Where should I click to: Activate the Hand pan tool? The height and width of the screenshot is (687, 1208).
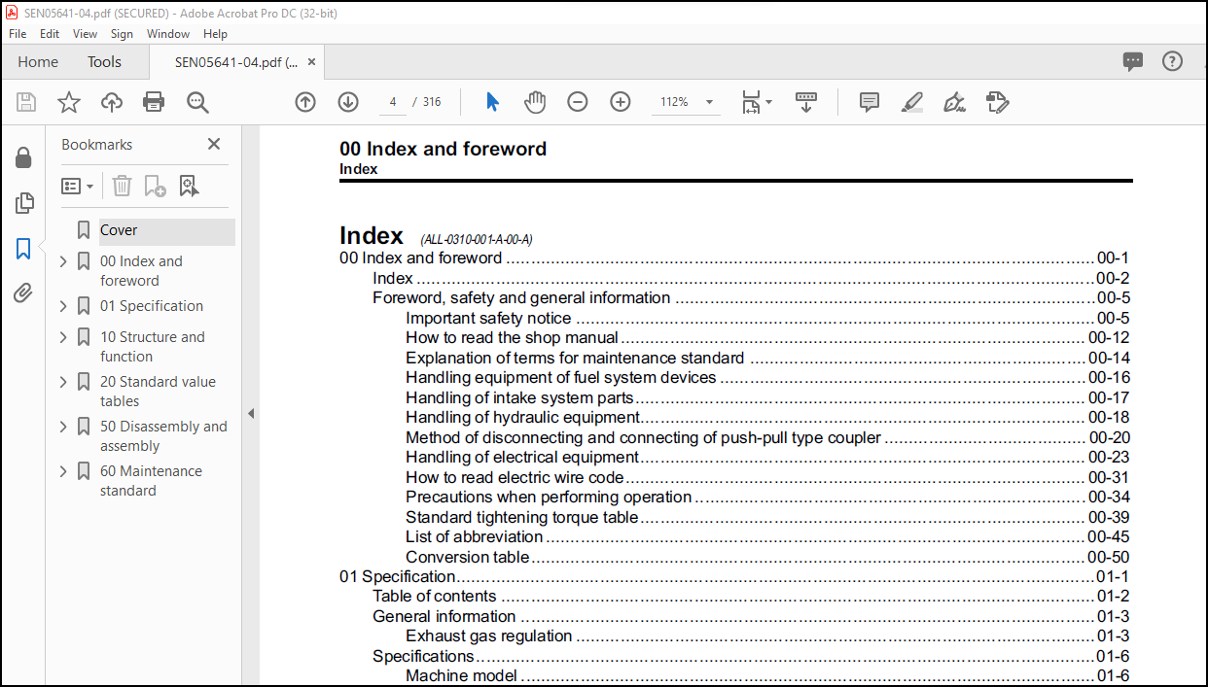coord(535,102)
